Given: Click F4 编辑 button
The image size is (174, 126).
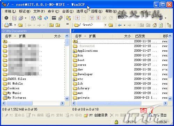Looking at the screenshot, I should pyautogui.click(x=35, y=115).
